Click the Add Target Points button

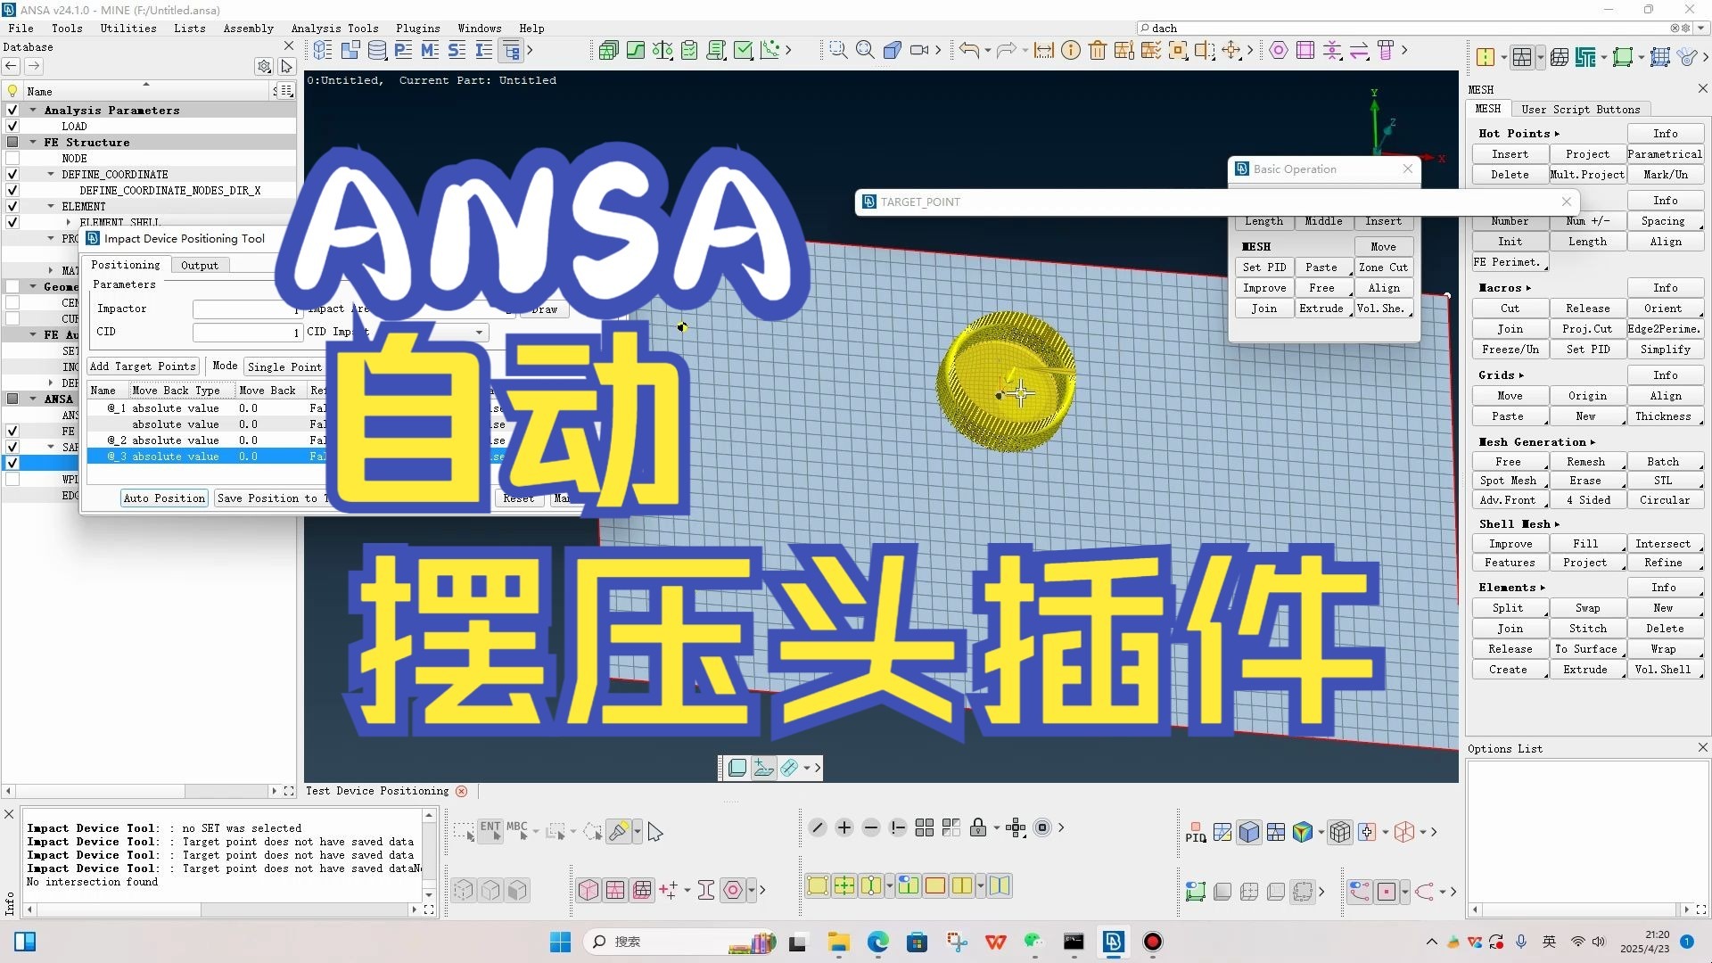[143, 366]
